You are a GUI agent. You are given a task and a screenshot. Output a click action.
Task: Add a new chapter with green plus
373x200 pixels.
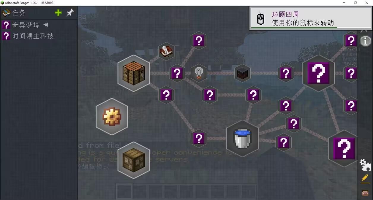tap(58, 13)
